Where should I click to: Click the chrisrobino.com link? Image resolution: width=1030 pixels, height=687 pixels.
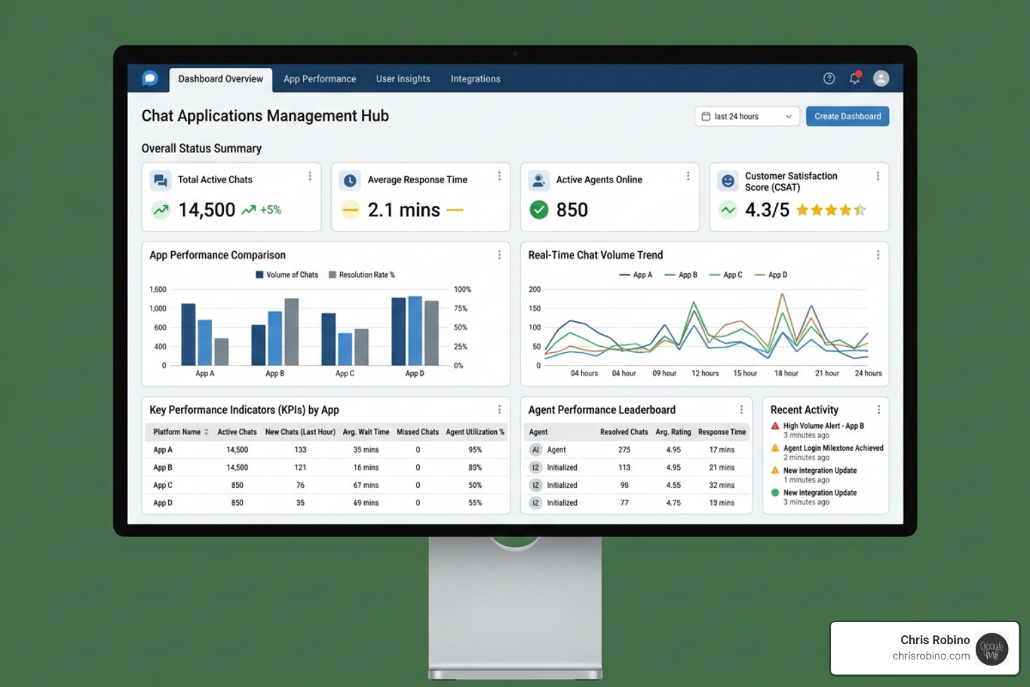coord(931,656)
